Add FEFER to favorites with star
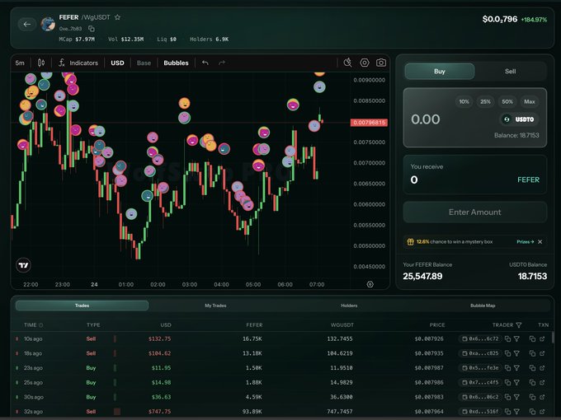Image resolution: width=561 pixels, height=420 pixels. (x=117, y=17)
